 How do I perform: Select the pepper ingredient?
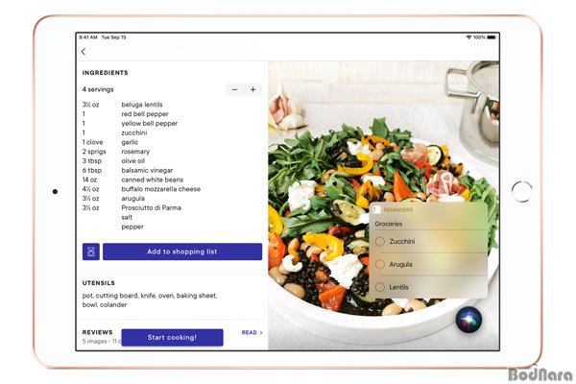click(132, 227)
